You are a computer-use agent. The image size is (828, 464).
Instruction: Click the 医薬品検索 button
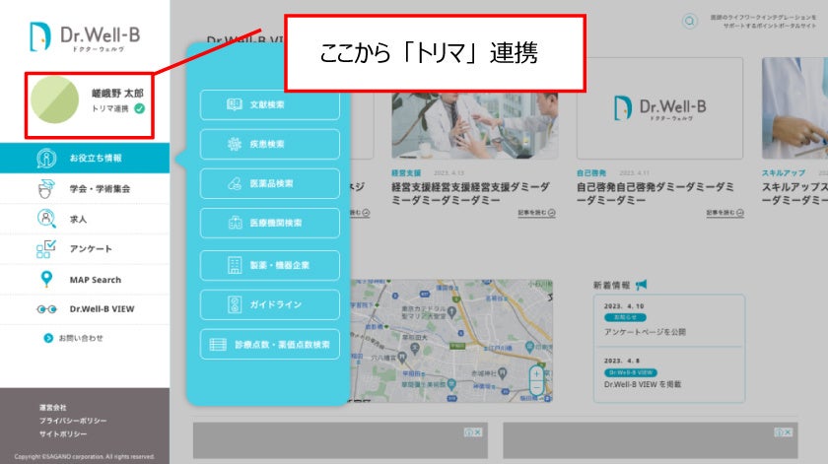(270, 183)
